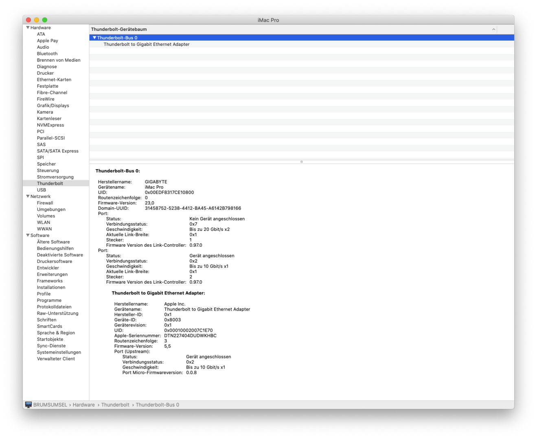Select SAS in sidebar

(x=42, y=145)
